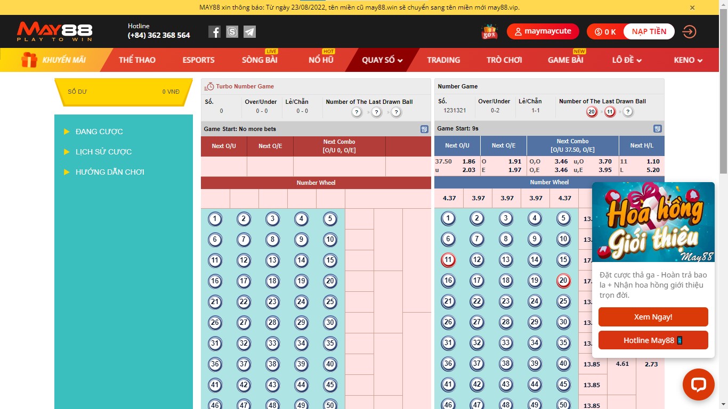This screenshot has height=409, width=728.
Task: Open the live chat bubble
Action: (698, 385)
